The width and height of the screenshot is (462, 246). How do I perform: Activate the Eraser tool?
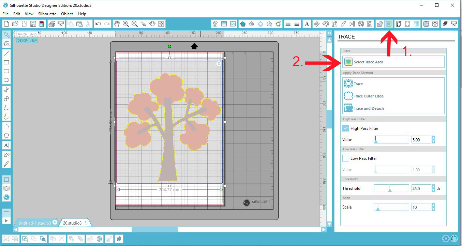tap(6, 154)
